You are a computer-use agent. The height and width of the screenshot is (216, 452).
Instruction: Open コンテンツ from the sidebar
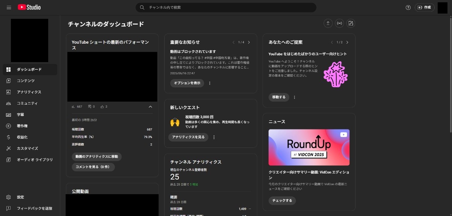pos(26,81)
